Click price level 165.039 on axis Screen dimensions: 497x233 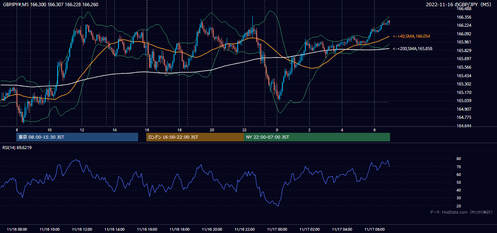(x=464, y=101)
